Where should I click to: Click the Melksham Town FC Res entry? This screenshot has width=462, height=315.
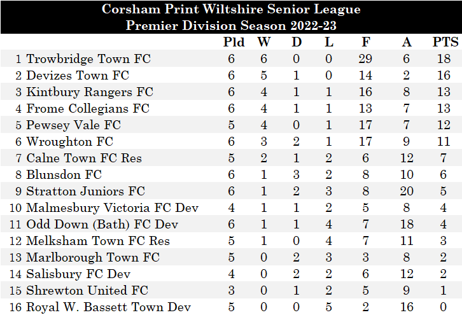(x=98, y=241)
